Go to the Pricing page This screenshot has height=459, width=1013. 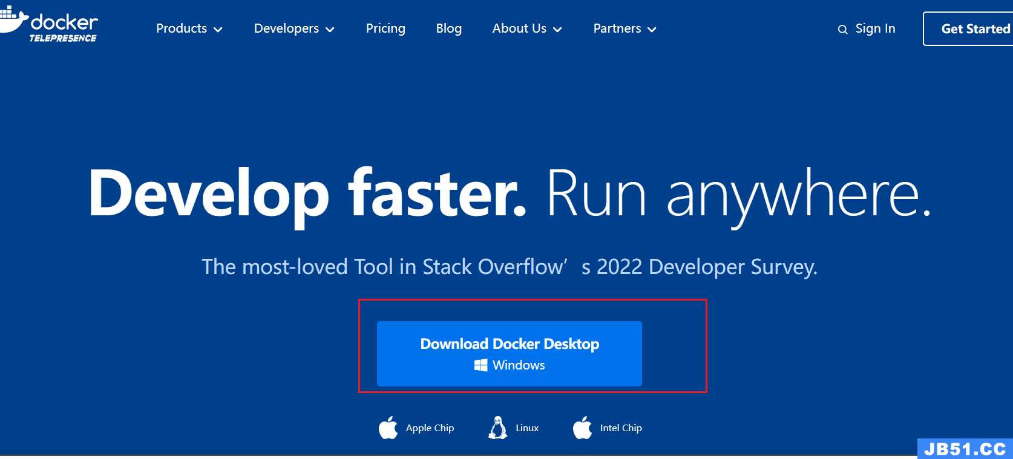[x=385, y=28]
